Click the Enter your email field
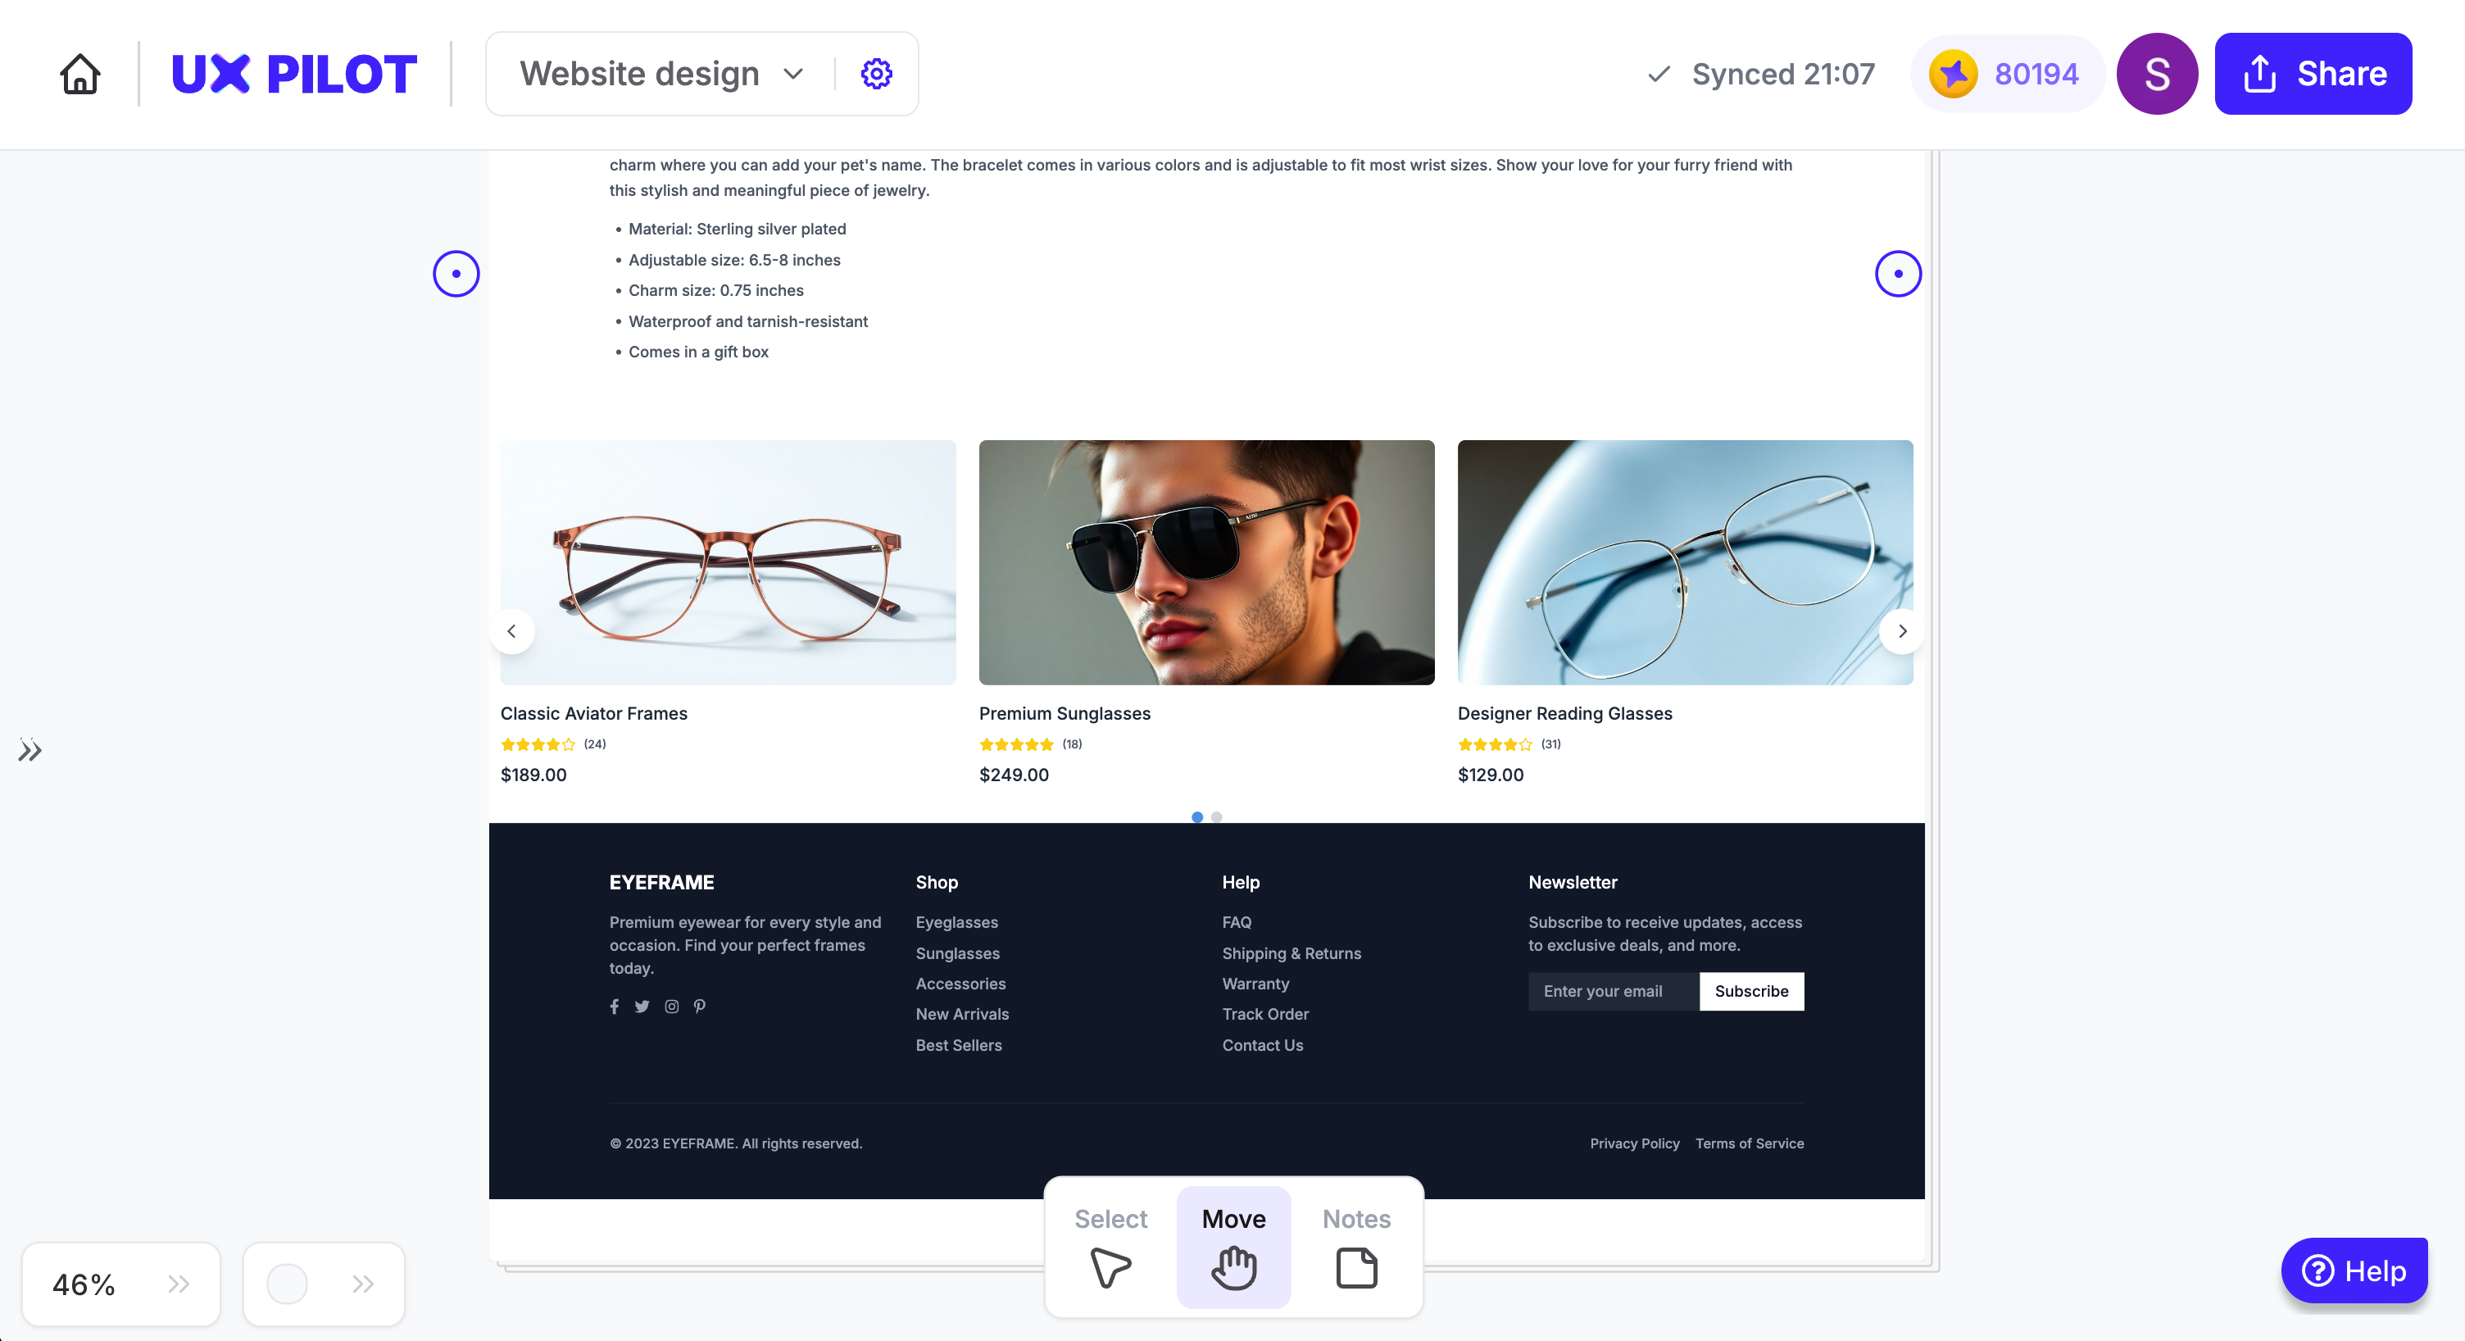2465x1341 pixels. [1614, 991]
